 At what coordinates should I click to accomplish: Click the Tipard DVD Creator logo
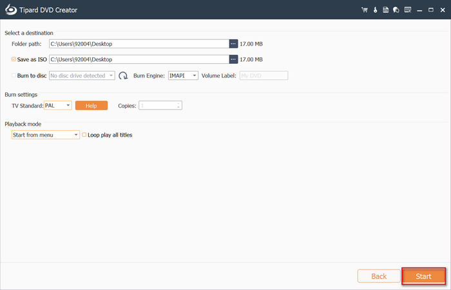(x=11, y=10)
